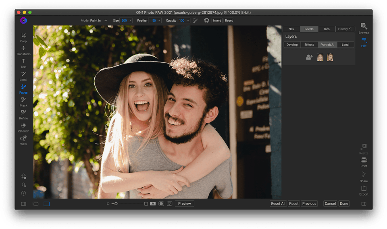This screenshot has width=387, height=229.
Task: Select the Retouch tool
Action: 23,128
